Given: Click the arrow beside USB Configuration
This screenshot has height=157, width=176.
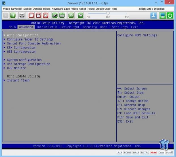Looking at the screenshot, I should [4, 52].
